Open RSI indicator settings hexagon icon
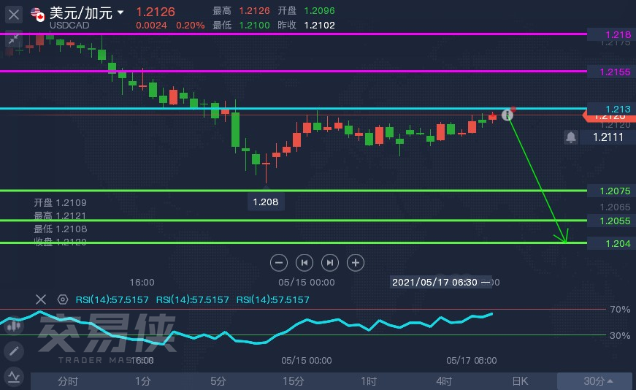Viewport: 636px width, 390px height. 63,299
